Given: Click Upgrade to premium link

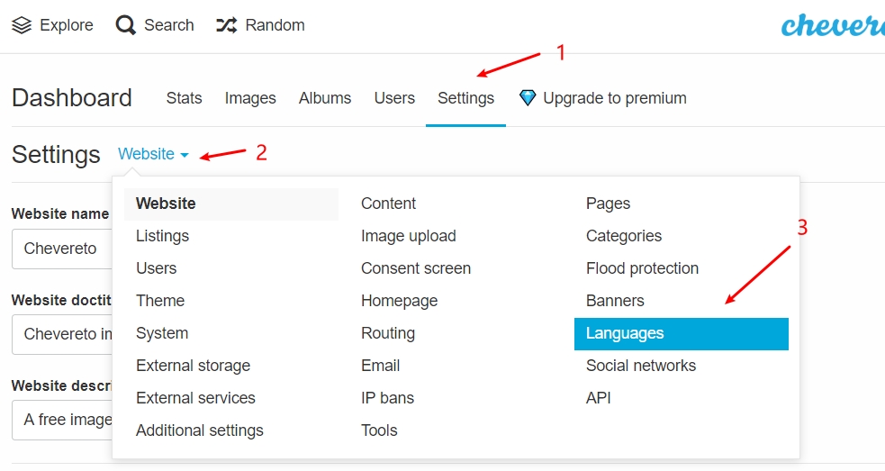Looking at the screenshot, I should pyautogui.click(x=615, y=98).
